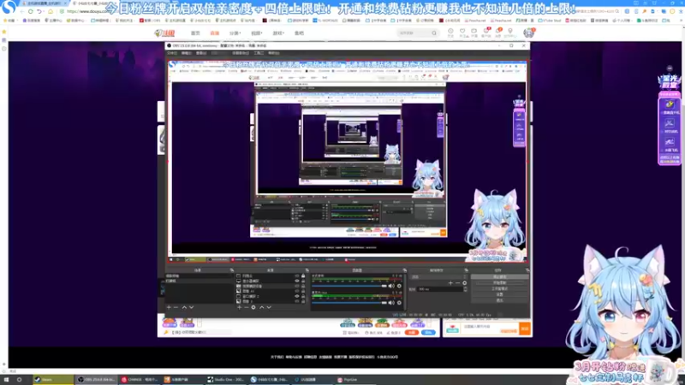685x385 pixels.
Task: Pop out the Scenes dock panel
Action: point(231,270)
